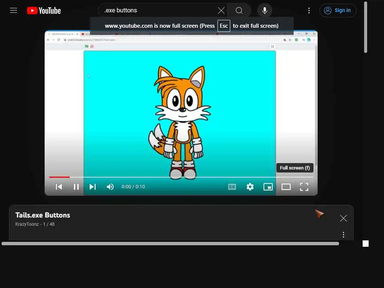This screenshot has width=384, height=288.
Task: Open KrazyToonz channel link
Action: (27, 224)
